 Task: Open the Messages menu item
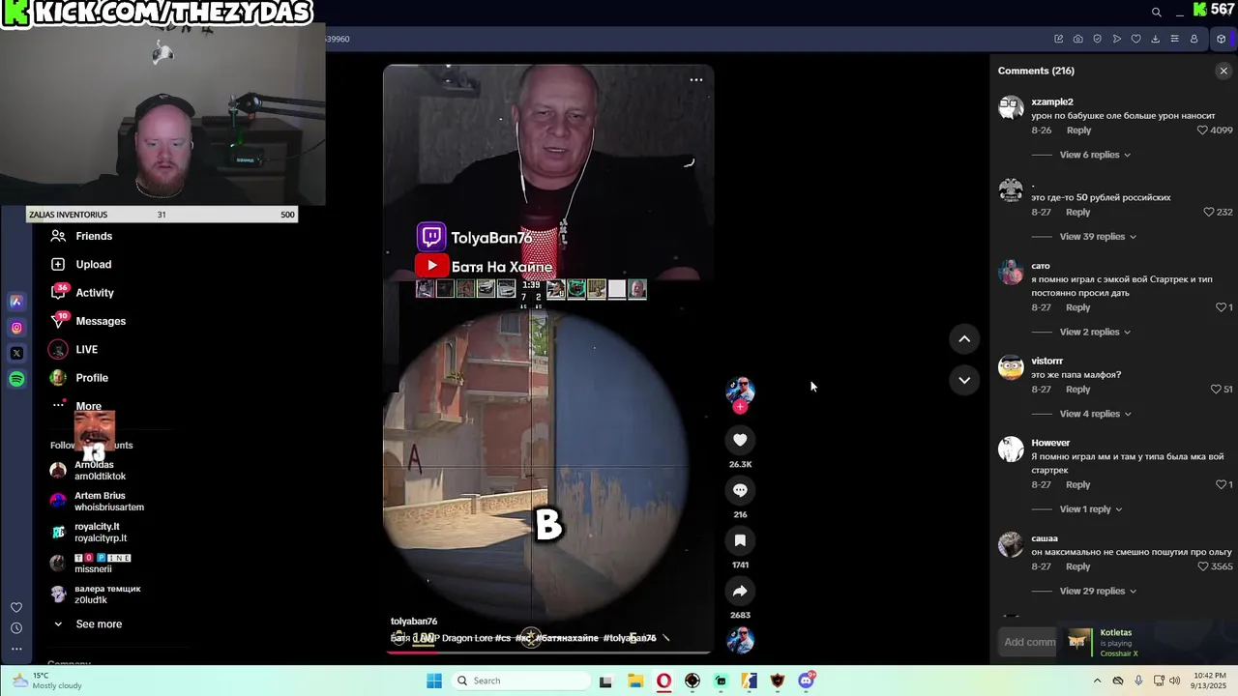point(101,321)
